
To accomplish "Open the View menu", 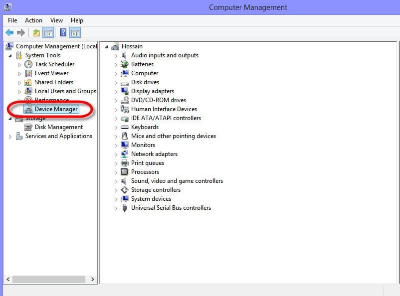I will tap(56, 20).
